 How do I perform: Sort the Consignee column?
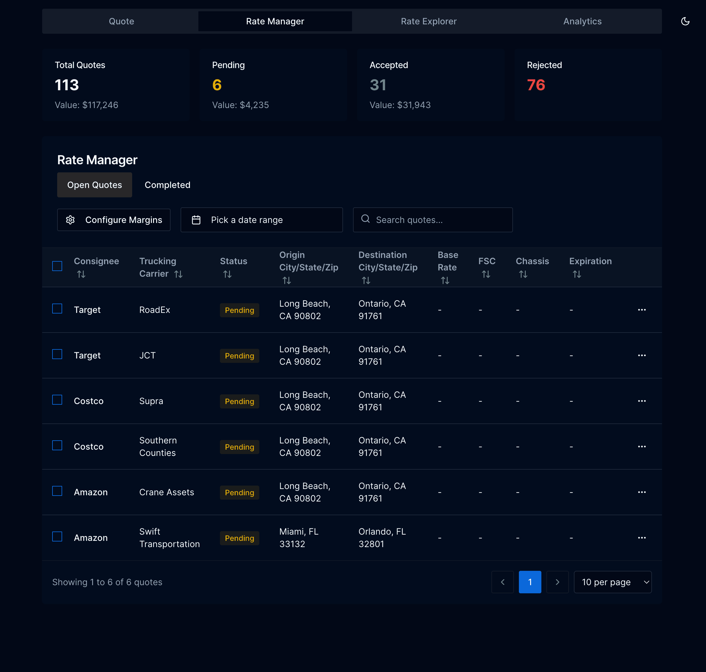pyautogui.click(x=81, y=274)
